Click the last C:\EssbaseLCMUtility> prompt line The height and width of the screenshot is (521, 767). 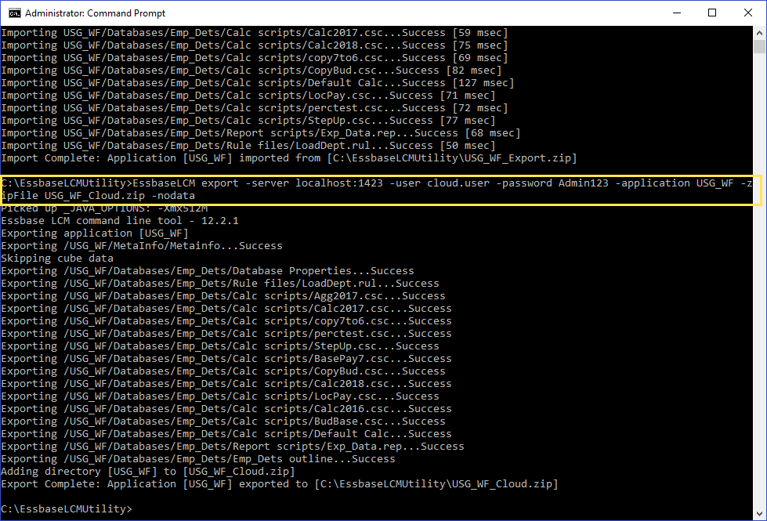click(x=67, y=509)
